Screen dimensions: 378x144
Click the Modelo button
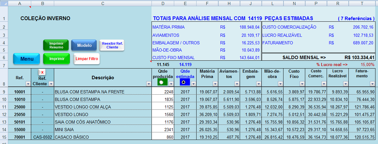click(x=84, y=45)
